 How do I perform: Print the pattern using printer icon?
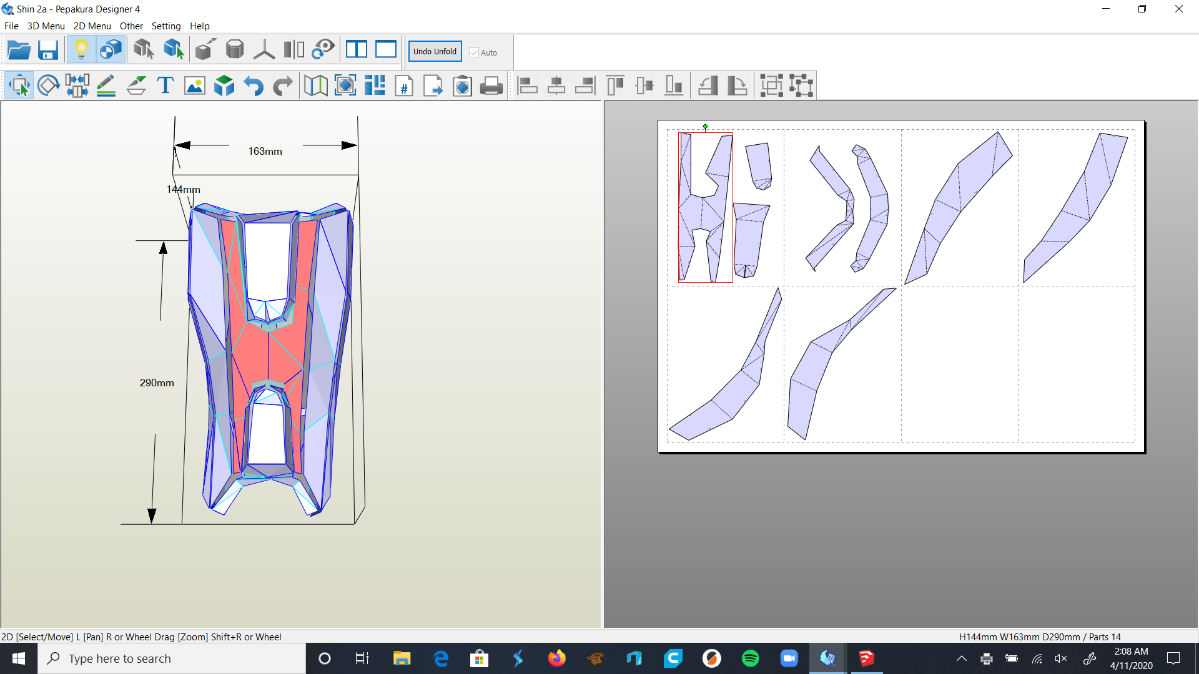(x=492, y=85)
